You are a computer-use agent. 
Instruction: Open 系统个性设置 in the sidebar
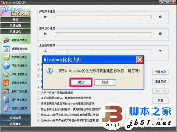15,91
